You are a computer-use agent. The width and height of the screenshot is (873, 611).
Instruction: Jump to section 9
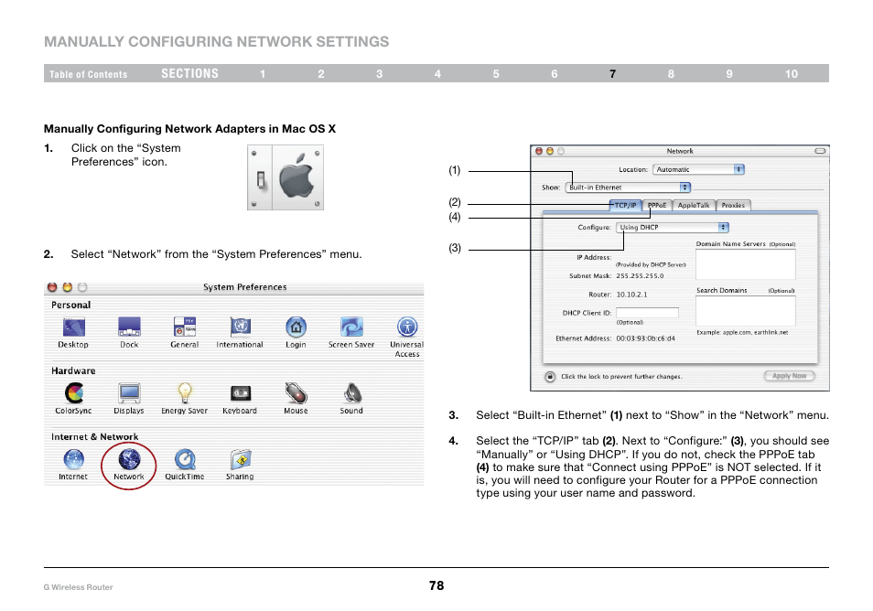tap(729, 74)
